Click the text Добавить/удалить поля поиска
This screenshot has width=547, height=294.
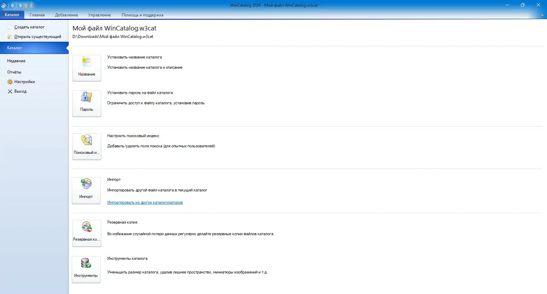(135, 146)
